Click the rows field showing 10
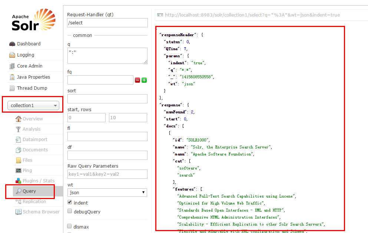The width and height of the screenshot is (368, 233). [x=128, y=118]
